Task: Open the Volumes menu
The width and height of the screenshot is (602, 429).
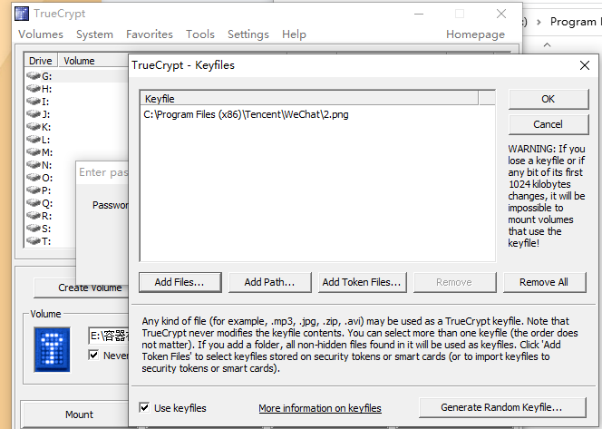Action: coord(41,34)
